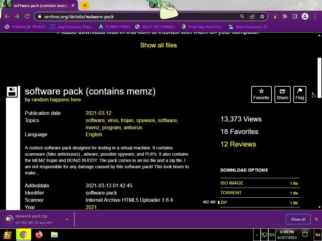This screenshot has width=322, height=241.
Task: Download the ISO IMAGE option
Action: click(x=232, y=183)
